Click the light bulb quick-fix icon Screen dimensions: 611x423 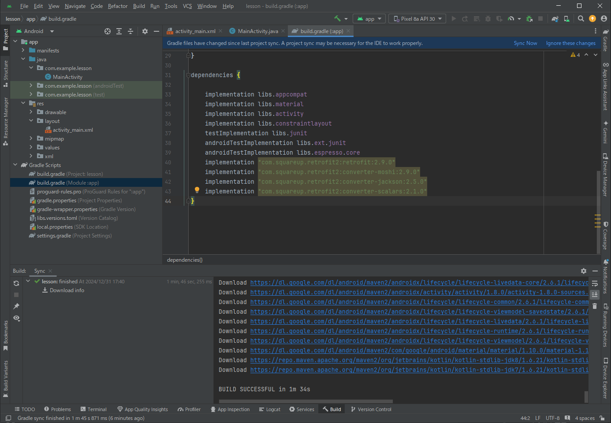197,190
